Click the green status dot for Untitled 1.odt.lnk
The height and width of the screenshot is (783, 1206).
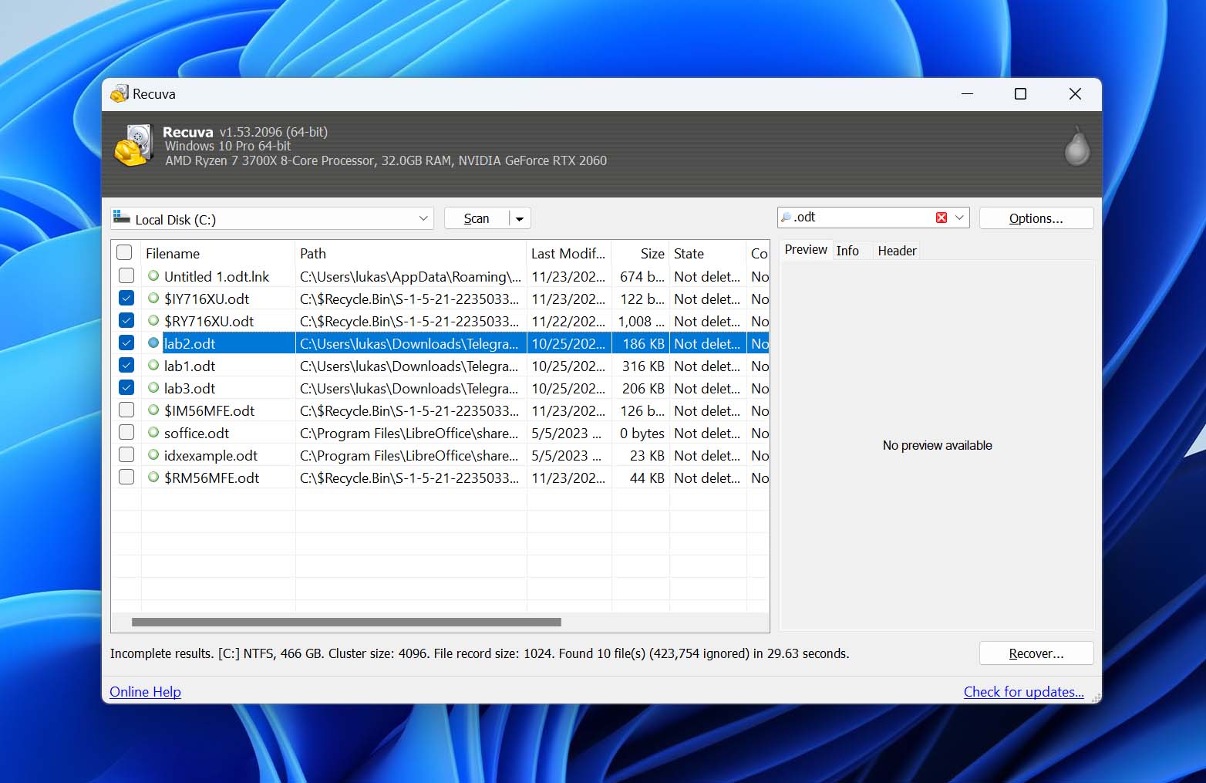point(153,276)
